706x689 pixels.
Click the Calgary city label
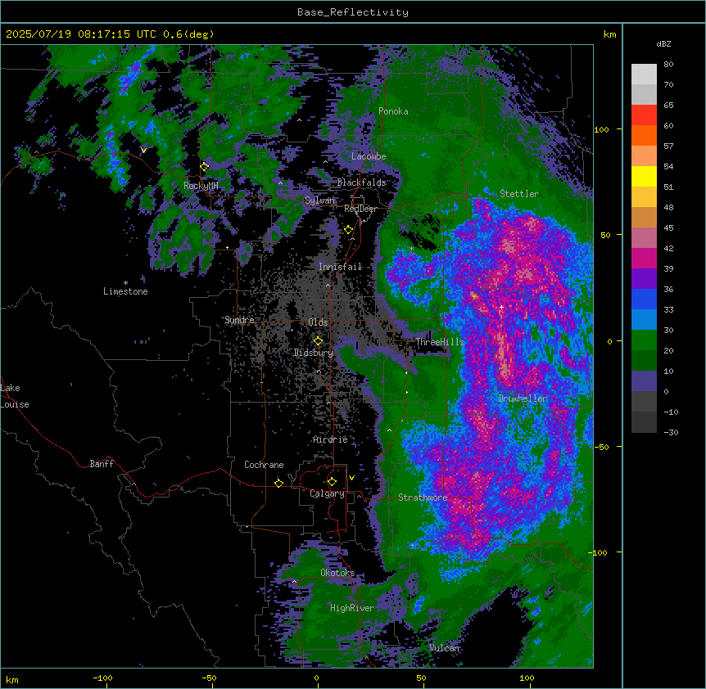click(x=327, y=493)
